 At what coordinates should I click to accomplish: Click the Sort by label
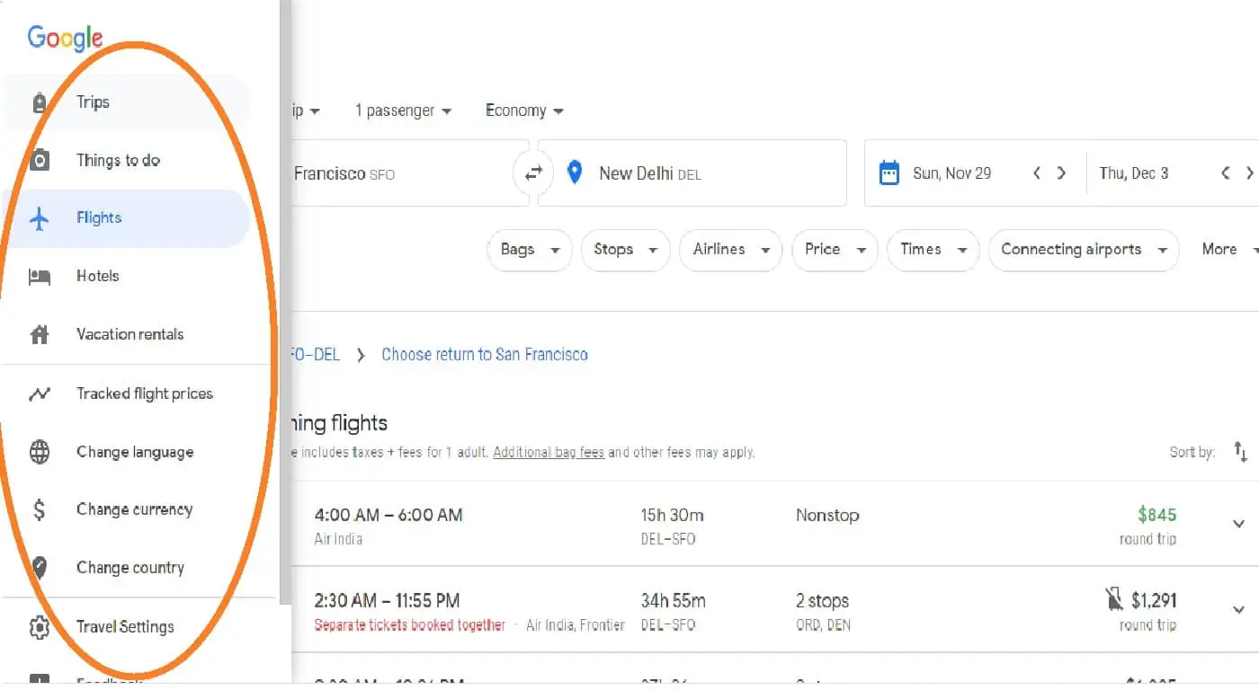[1192, 452]
